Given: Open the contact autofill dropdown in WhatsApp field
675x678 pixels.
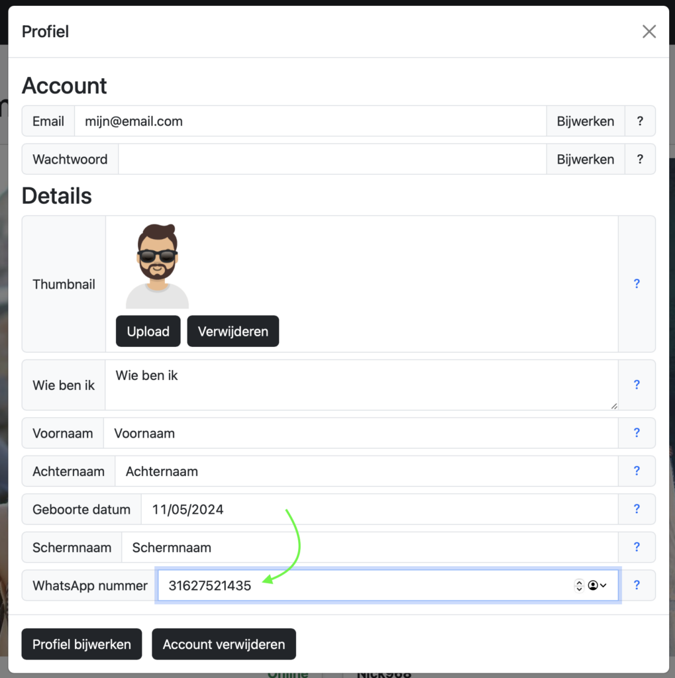Looking at the screenshot, I should click(x=597, y=585).
